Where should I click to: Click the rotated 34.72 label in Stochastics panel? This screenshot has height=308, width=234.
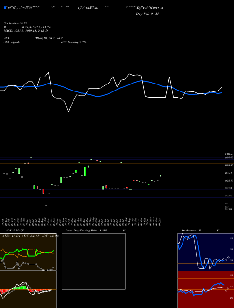227,259
